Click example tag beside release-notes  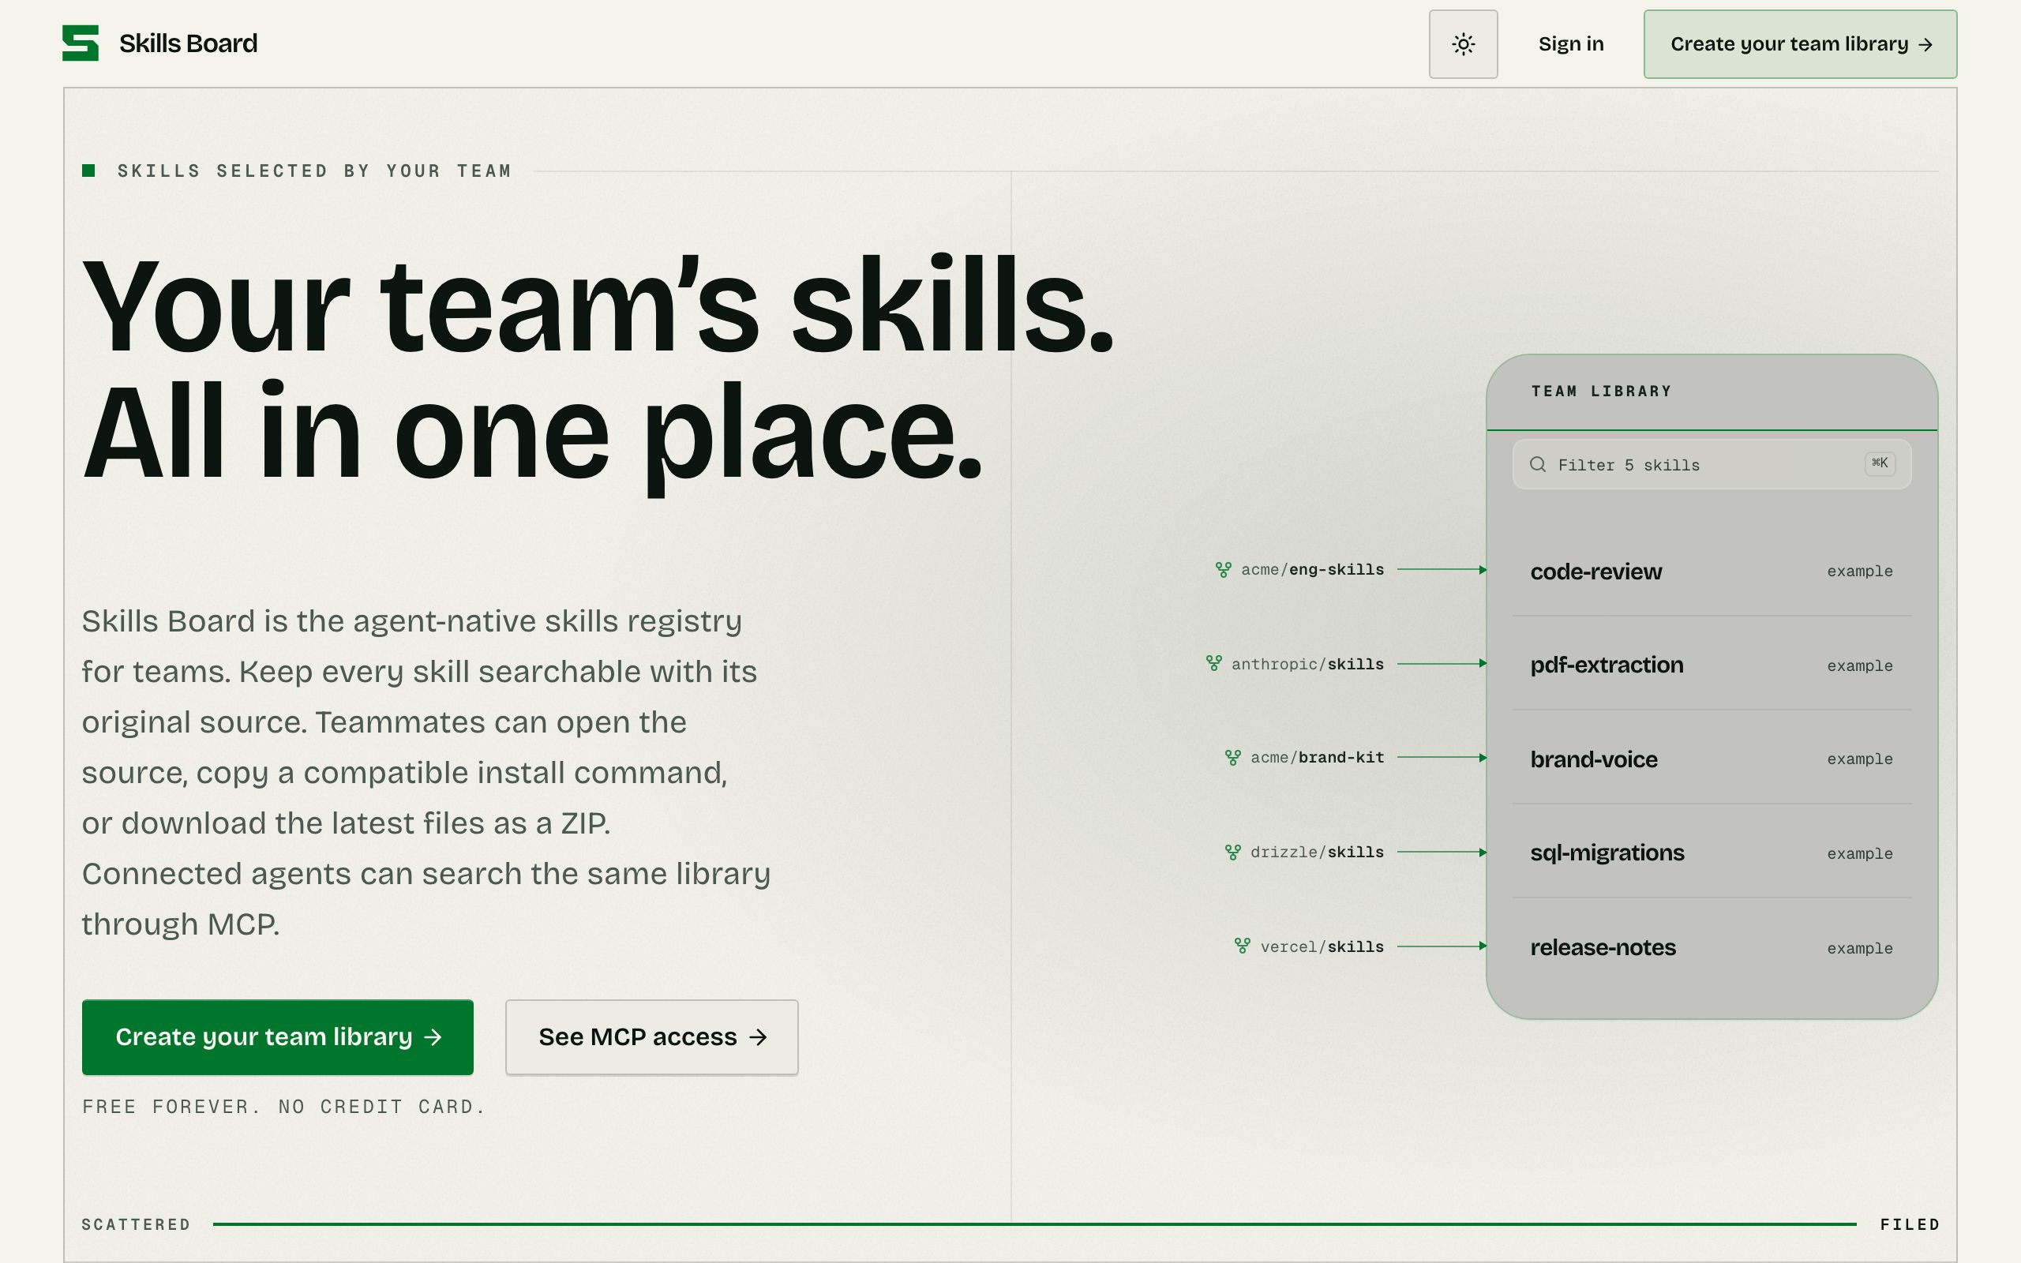pyautogui.click(x=1860, y=948)
